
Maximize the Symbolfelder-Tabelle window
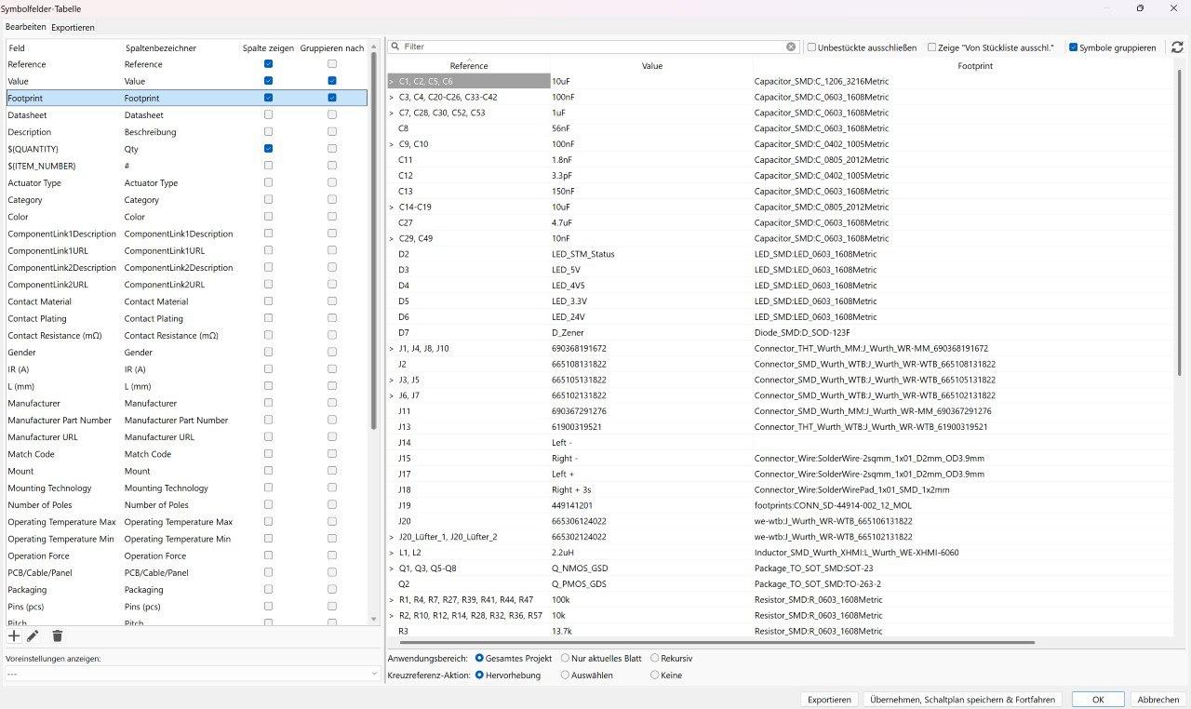tap(1140, 8)
